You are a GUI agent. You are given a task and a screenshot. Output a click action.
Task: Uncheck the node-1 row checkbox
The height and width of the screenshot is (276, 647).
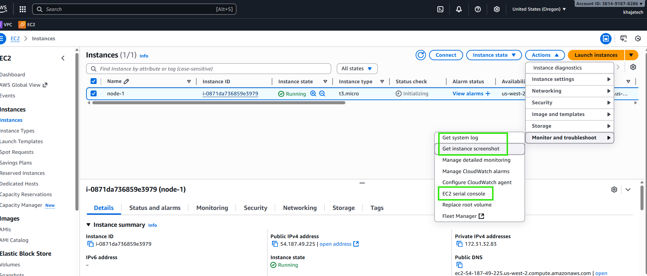(93, 94)
